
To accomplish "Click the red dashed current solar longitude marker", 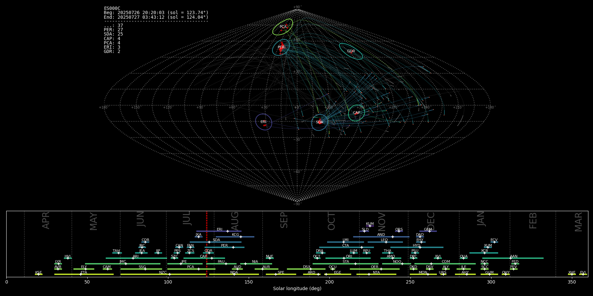I will coord(207,244).
